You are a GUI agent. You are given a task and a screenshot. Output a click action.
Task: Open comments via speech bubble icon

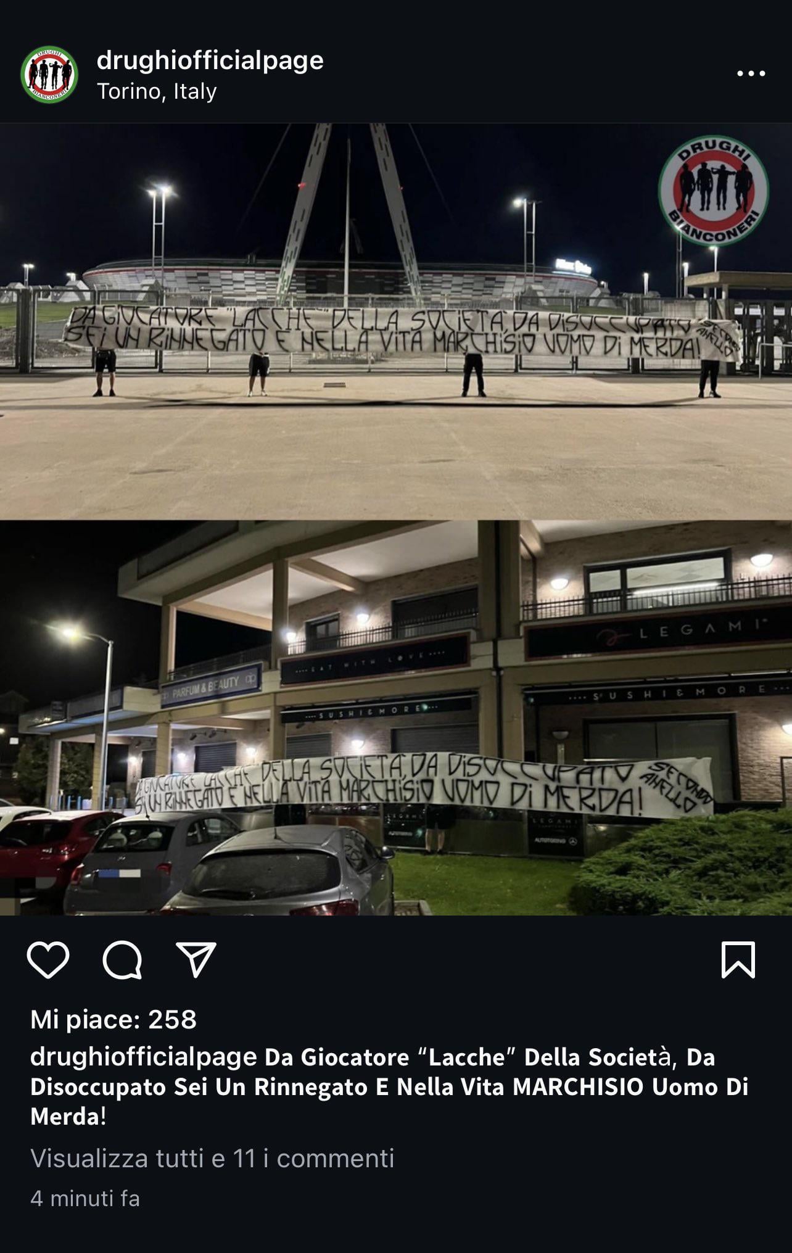tap(122, 960)
